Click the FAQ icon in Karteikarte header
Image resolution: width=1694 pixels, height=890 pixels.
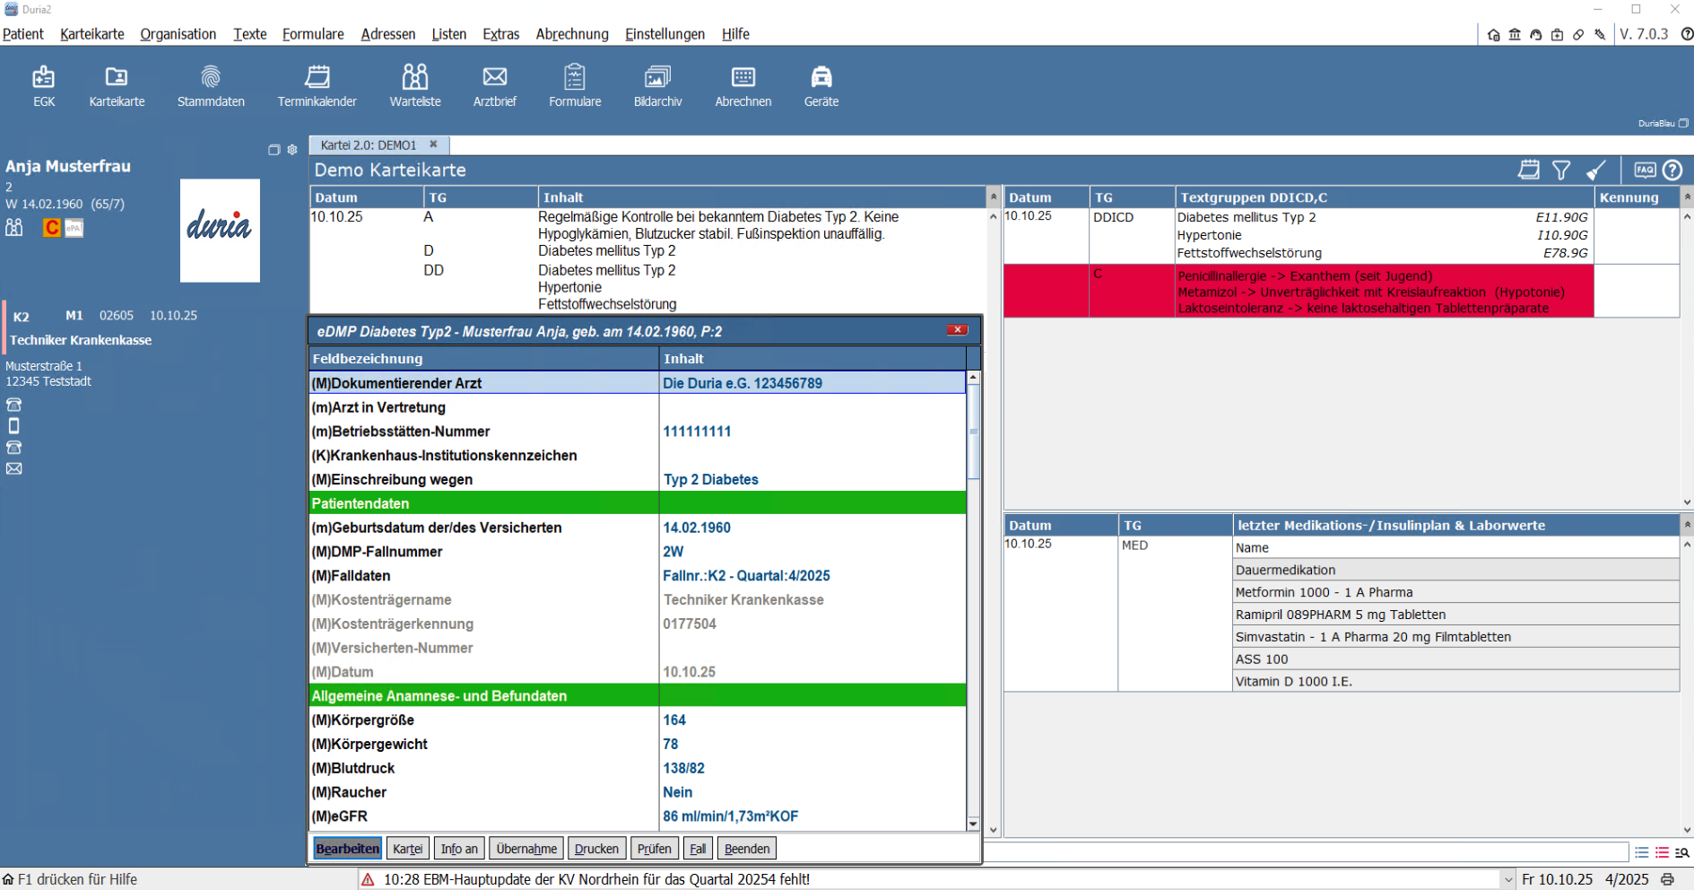(x=1644, y=170)
